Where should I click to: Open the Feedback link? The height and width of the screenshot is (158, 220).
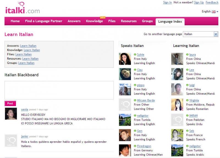pos(212,2)
